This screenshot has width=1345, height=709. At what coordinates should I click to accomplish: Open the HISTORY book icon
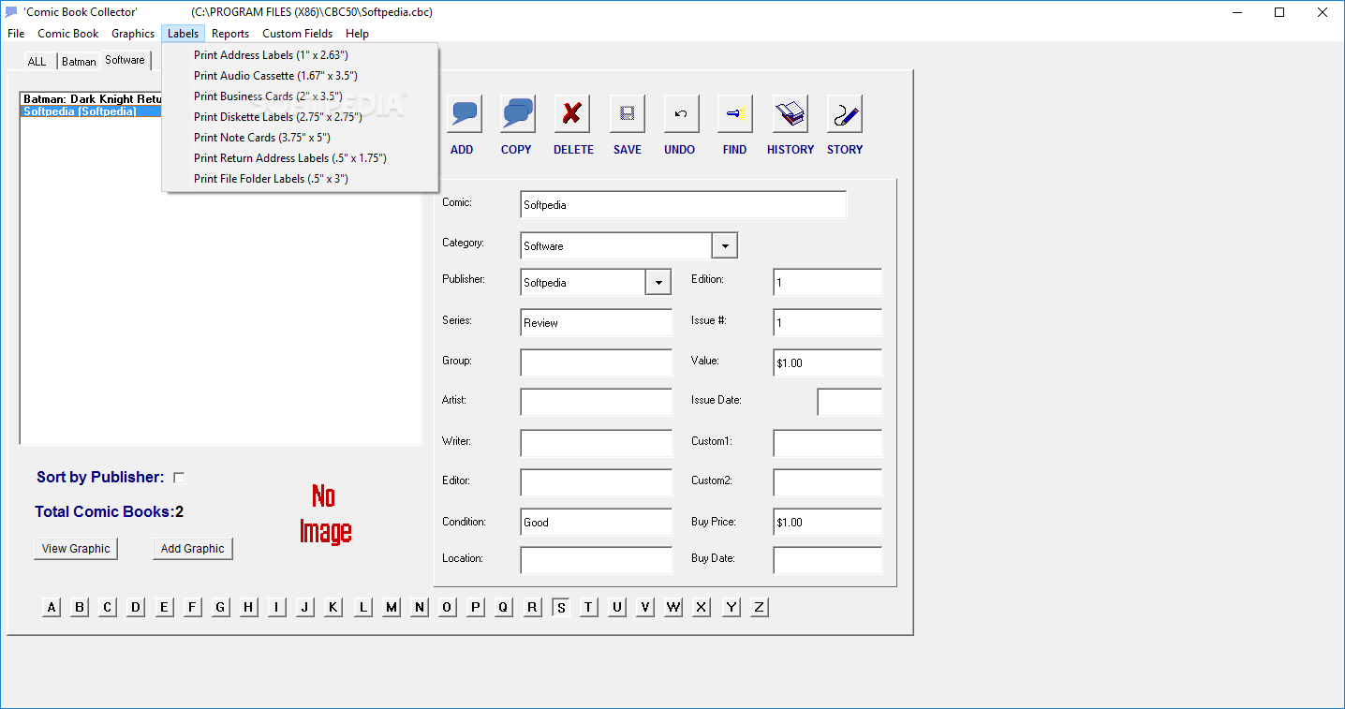[x=791, y=114]
